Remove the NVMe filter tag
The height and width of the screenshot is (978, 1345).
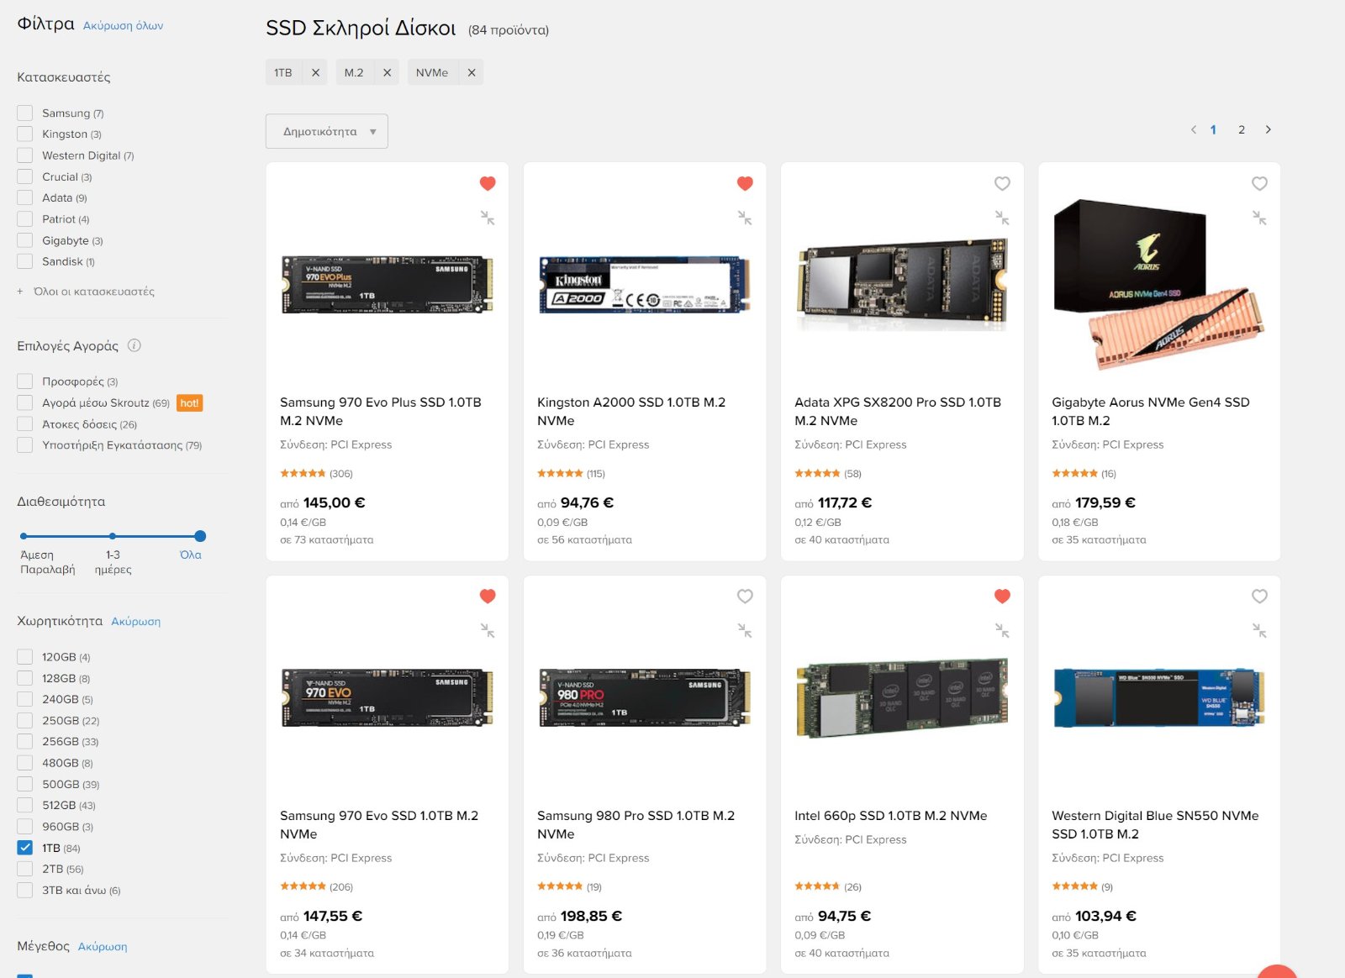pos(472,72)
